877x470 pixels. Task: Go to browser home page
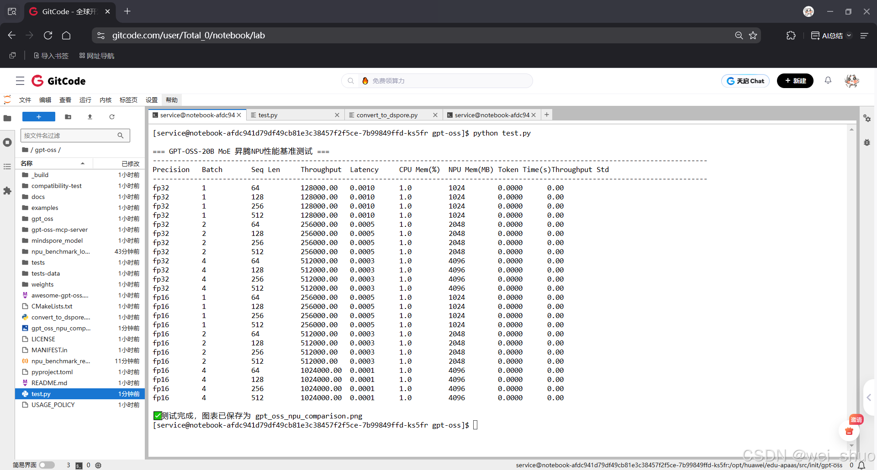tap(66, 35)
